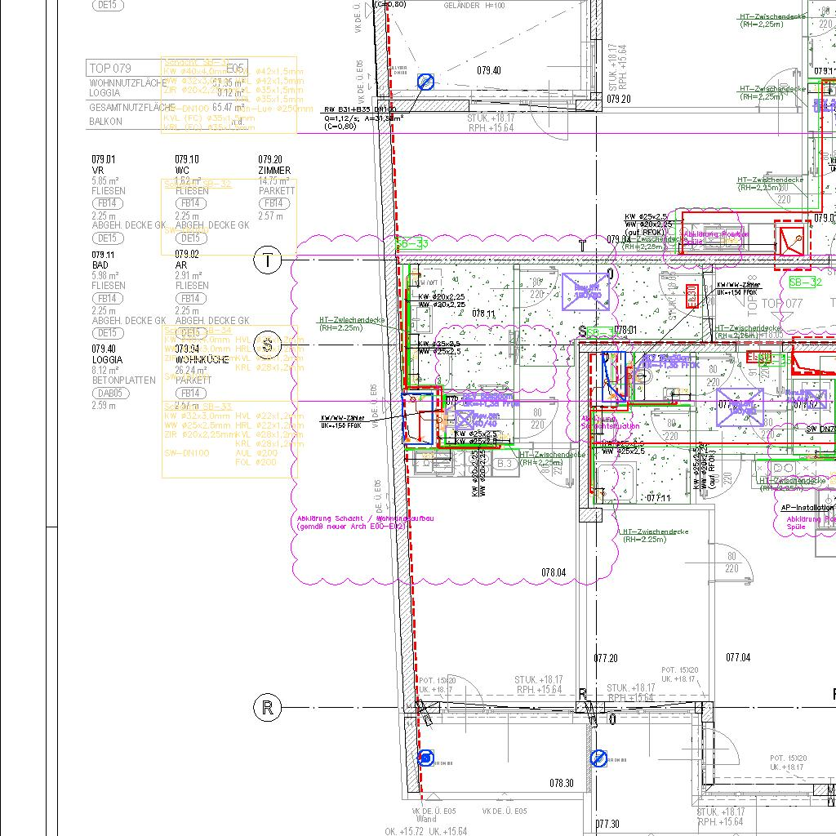The width and height of the screenshot is (836, 836).
Task: Select the 079.20 ZIMMER room heading
Action: (274, 165)
